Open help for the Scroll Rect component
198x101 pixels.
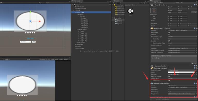point(195,28)
